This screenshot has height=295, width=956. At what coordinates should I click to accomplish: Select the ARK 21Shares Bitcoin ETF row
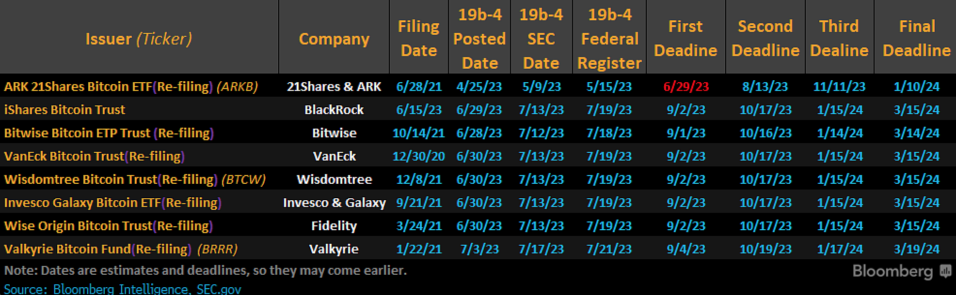pyautogui.click(x=478, y=86)
